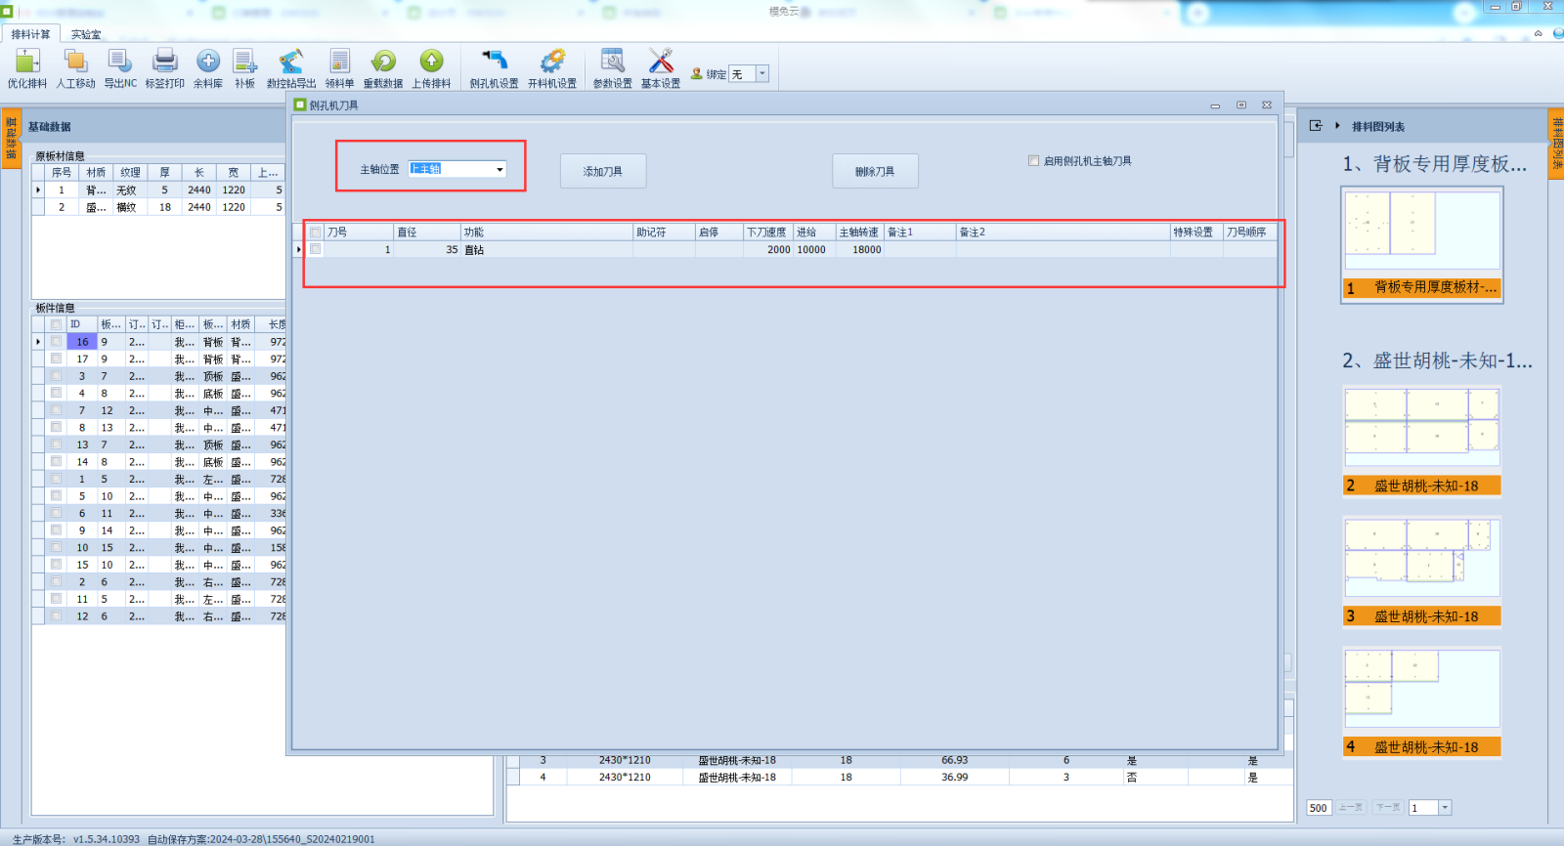
Task: Open 参数设置 parameter settings
Action: click(613, 68)
